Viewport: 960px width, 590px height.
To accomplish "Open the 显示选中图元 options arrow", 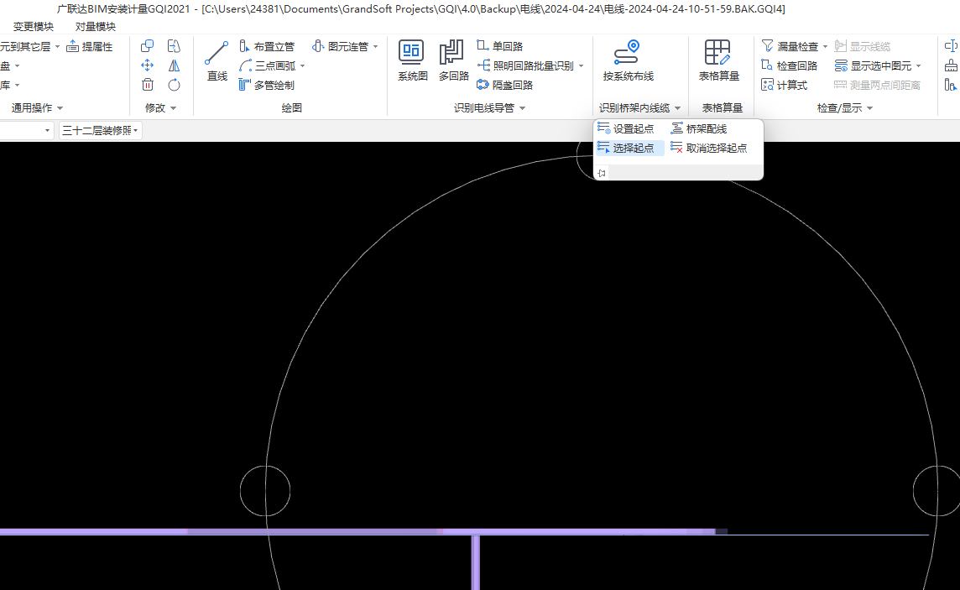I will coord(918,65).
